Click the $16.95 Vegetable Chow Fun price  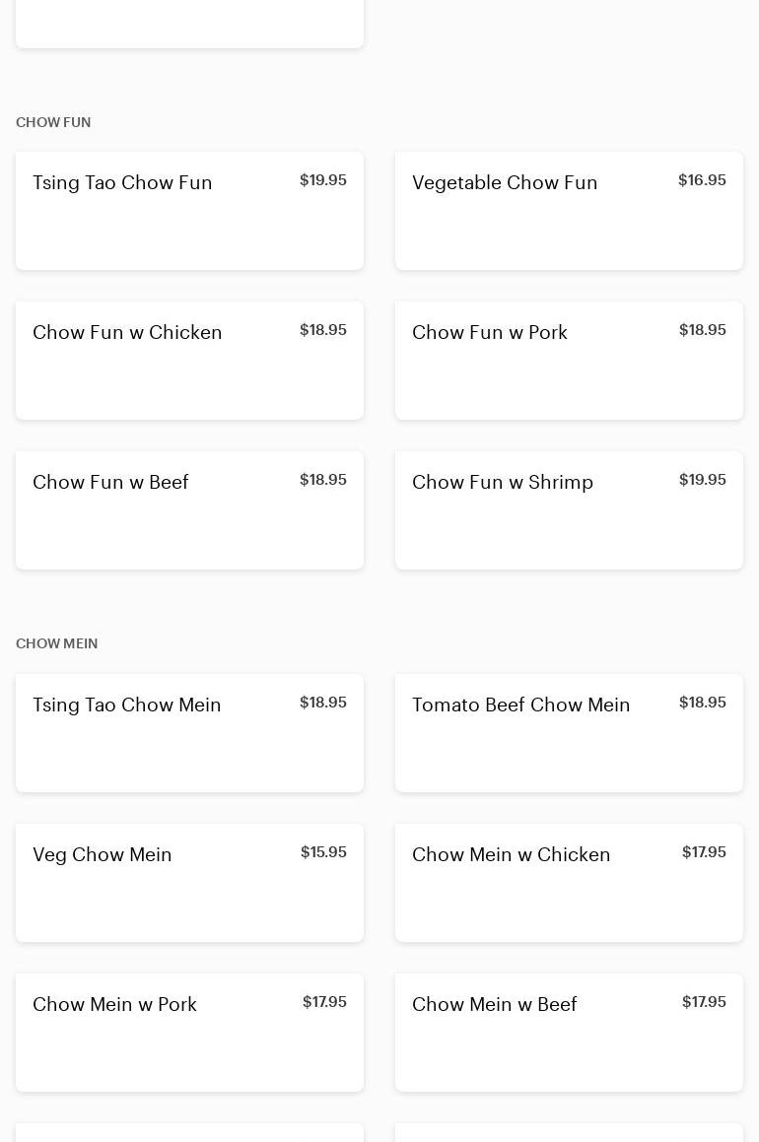pyautogui.click(x=702, y=180)
